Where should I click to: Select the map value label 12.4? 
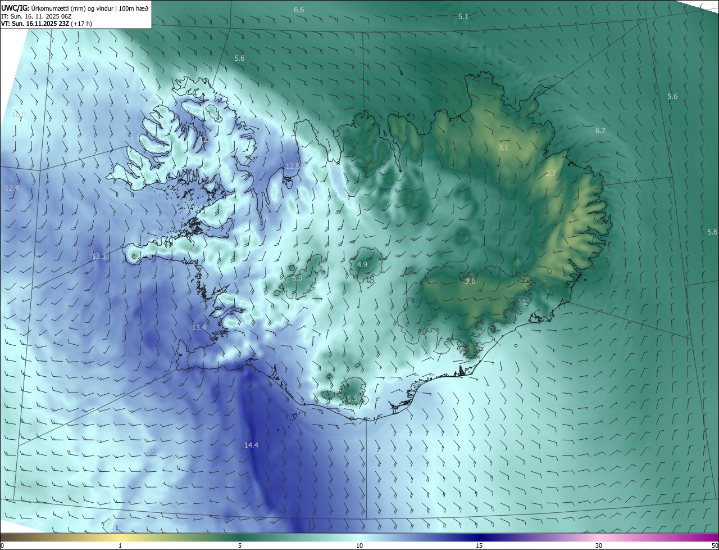click(12, 188)
